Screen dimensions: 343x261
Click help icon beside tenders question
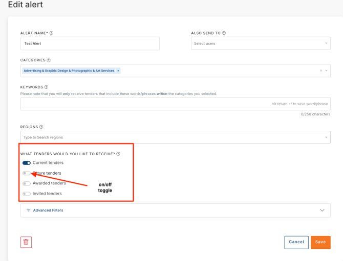pyautogui.click(x=118, y=154)
